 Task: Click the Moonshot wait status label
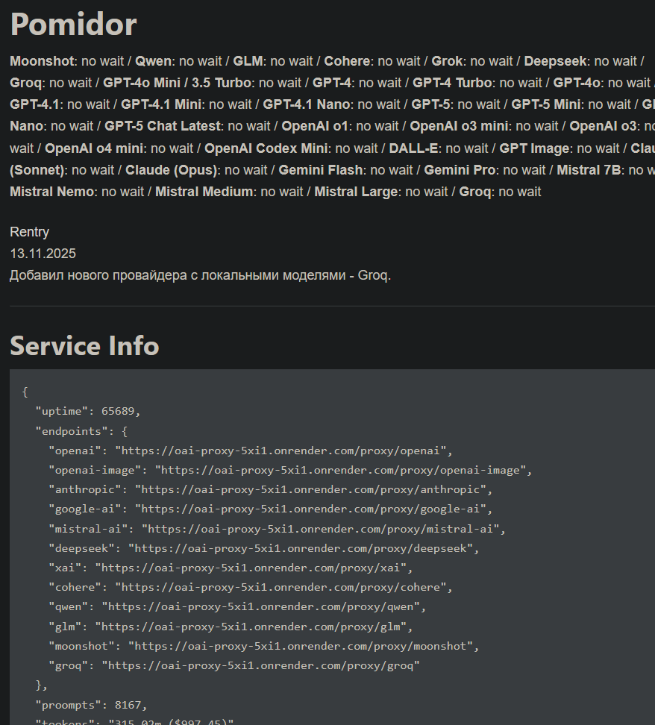[x=42, y=61]
